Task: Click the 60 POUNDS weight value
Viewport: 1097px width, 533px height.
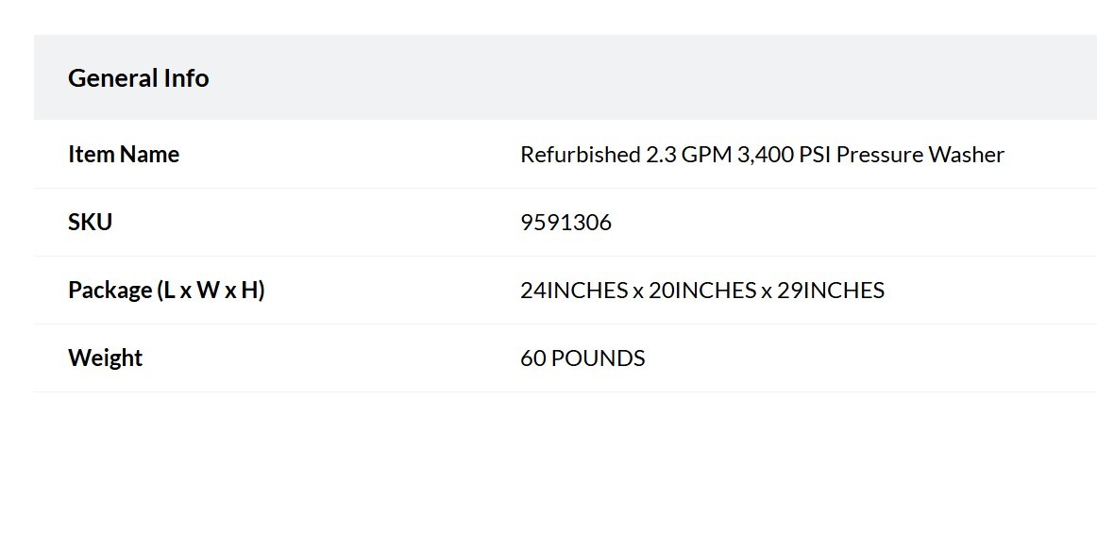Action: point(582,358)
